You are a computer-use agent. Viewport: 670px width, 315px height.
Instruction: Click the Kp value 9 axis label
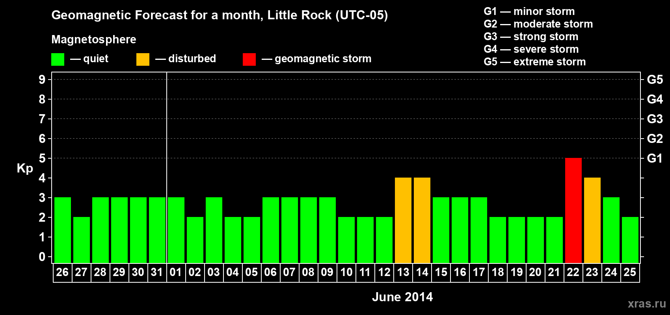pyautogui.click(x=42, y=80)
